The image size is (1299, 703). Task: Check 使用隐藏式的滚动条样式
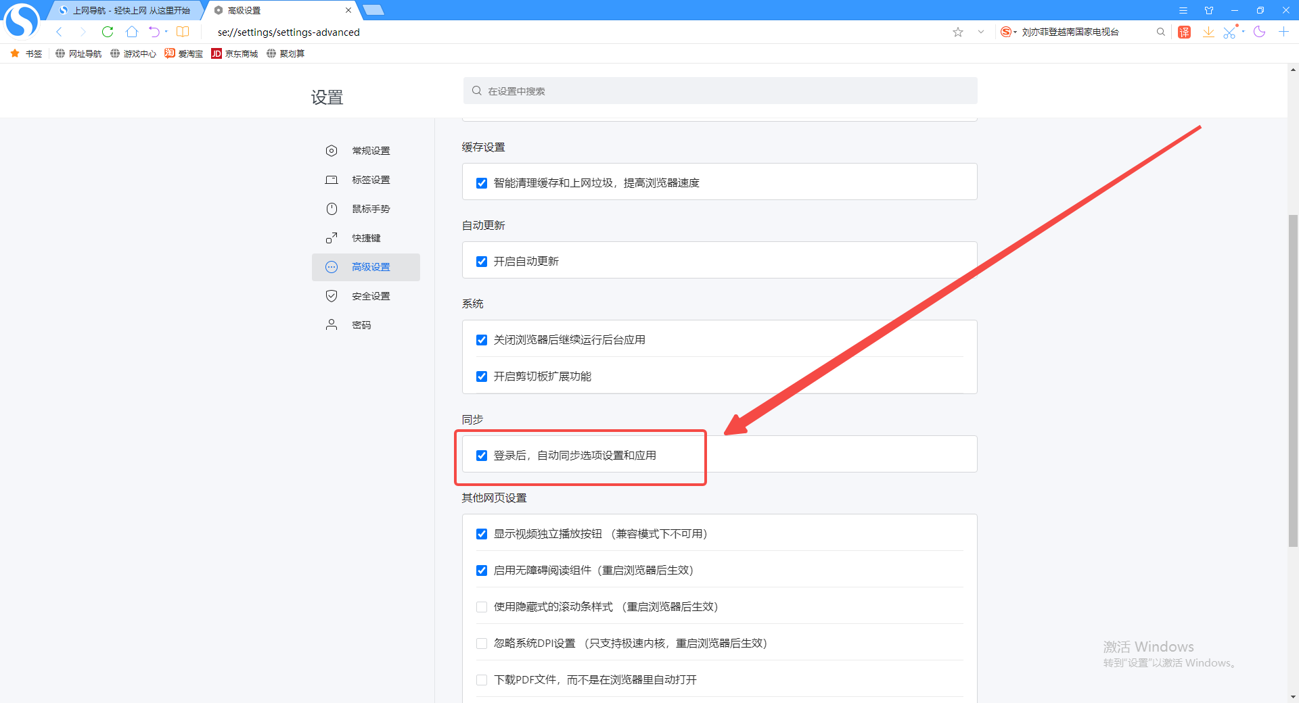[482, 607]
